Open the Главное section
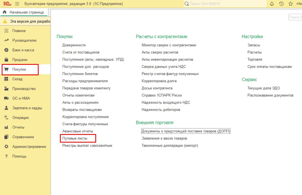The width and height of the screenshot is (302, 195). pyautogui.click(x=19, y=31)
